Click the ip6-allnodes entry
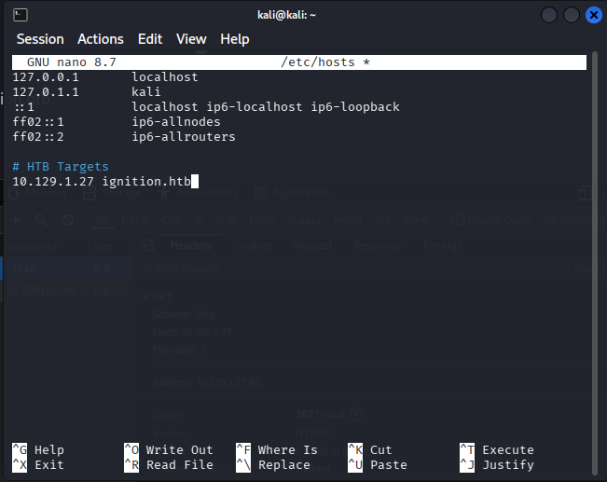 (176, 122)
